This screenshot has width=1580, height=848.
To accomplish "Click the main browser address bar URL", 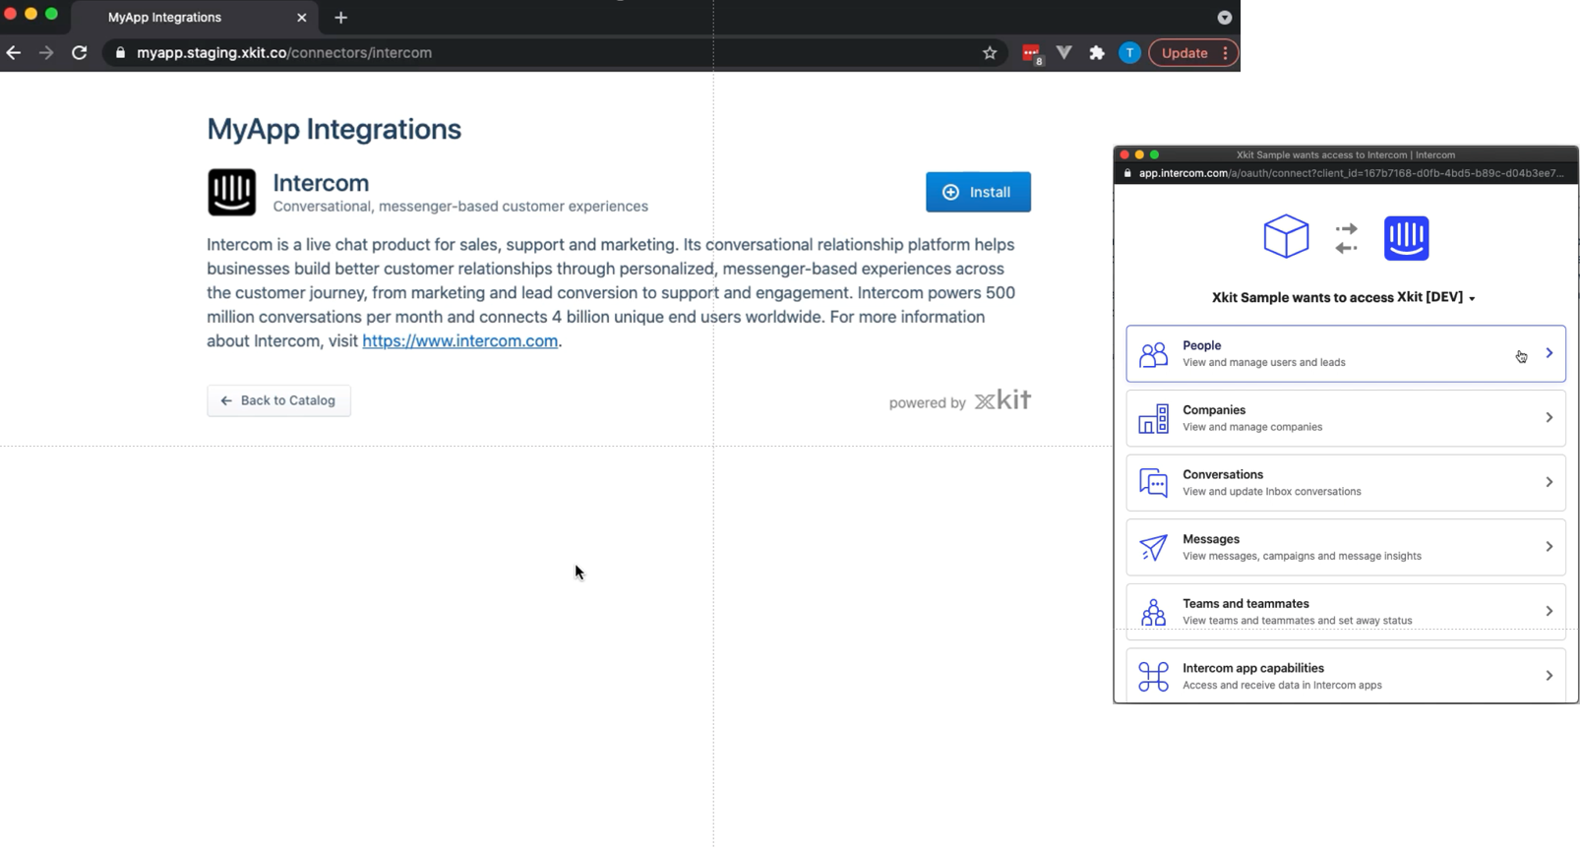I will (x=284, y=53).
